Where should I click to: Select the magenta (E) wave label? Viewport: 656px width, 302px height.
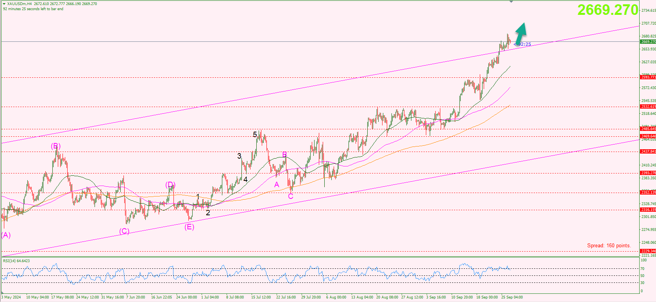pos(189,227)
